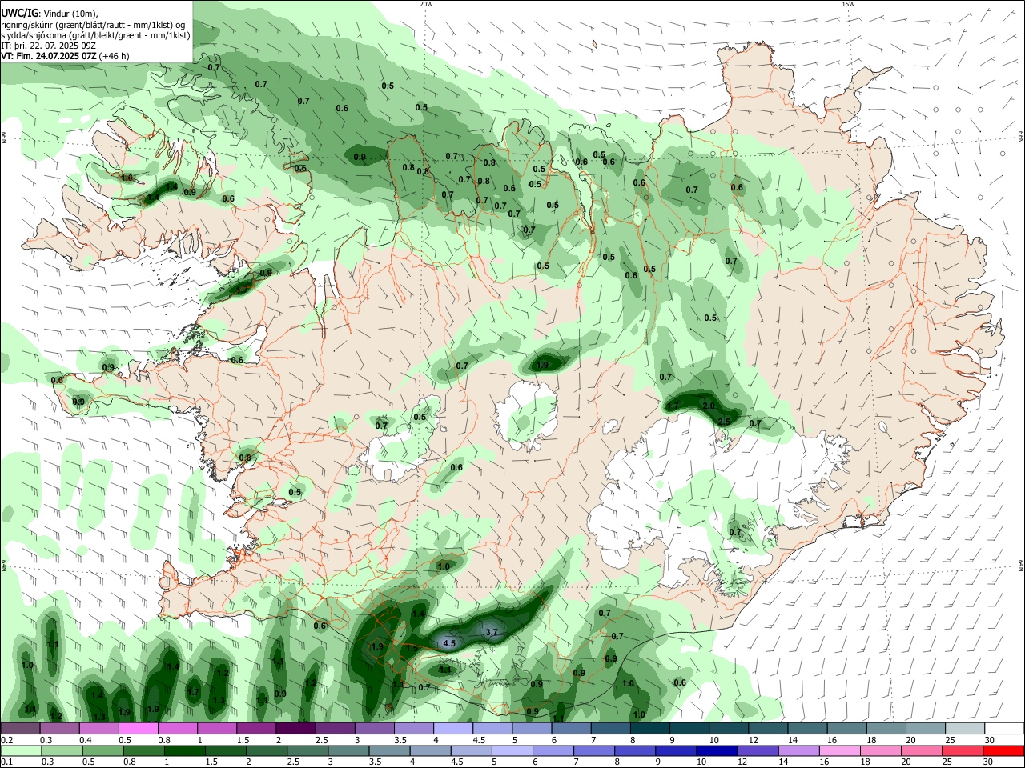The image size is (1025, 768).
Task: Select the dark blue 10 swatch in lower legend row
Action: pos(716,750)
